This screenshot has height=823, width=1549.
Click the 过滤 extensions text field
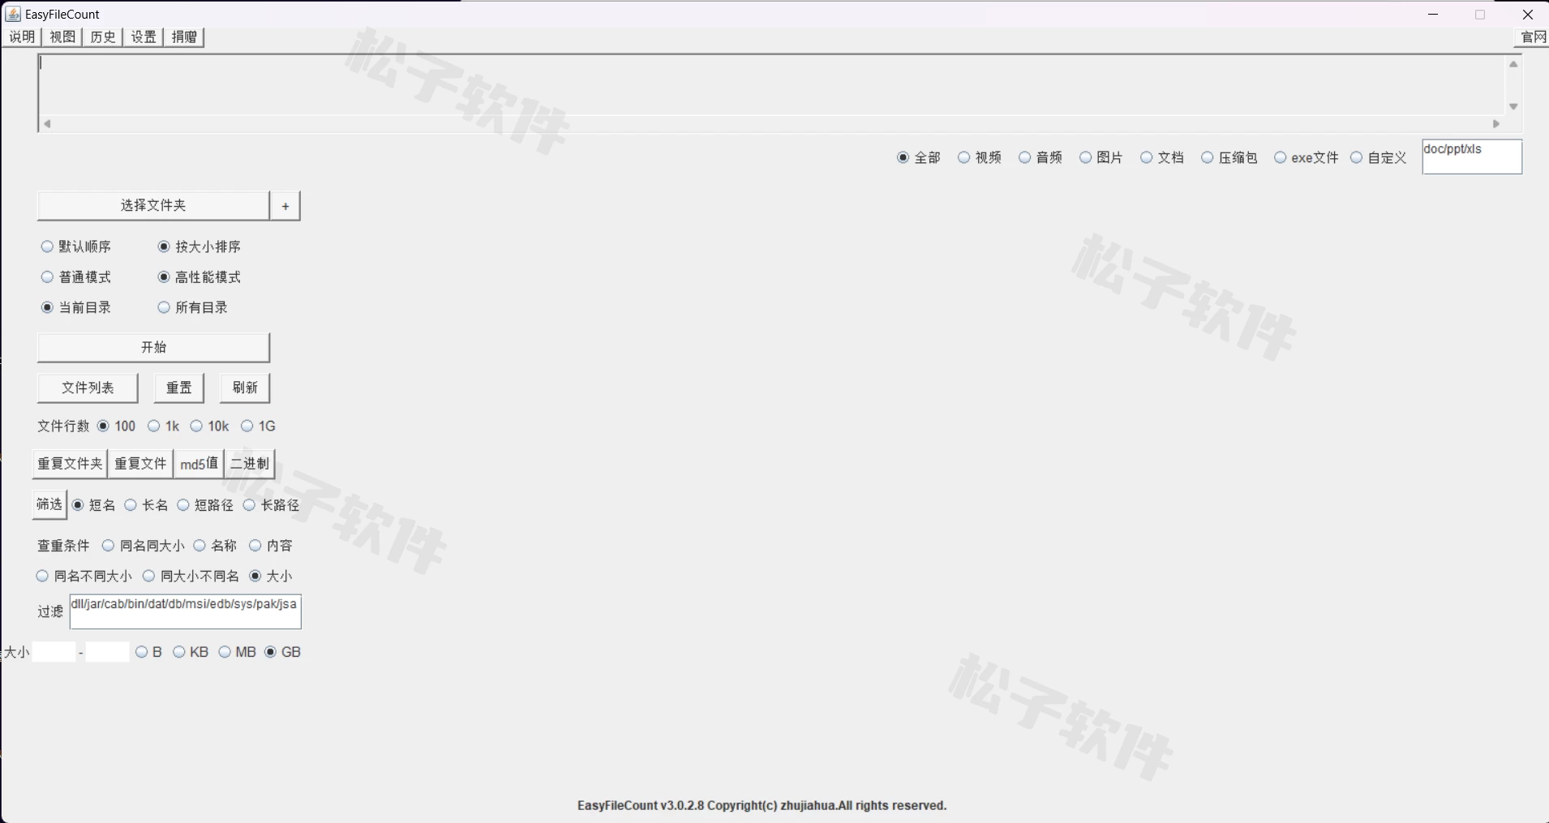click(186, 611)
